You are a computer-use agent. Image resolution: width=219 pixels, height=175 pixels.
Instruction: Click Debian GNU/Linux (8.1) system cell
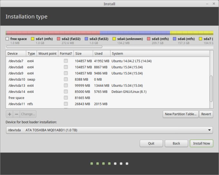pos(129,92)
